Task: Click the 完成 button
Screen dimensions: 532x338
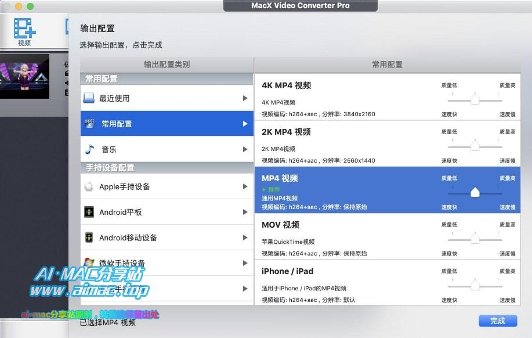Action: click(x=498, y=321)
